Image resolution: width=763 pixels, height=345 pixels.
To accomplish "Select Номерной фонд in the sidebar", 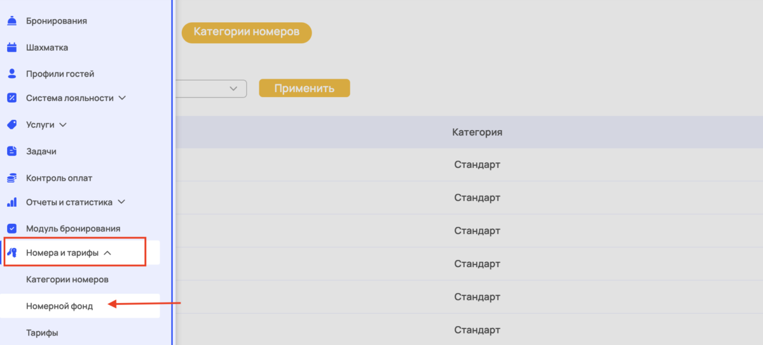I will click(60, 306).
